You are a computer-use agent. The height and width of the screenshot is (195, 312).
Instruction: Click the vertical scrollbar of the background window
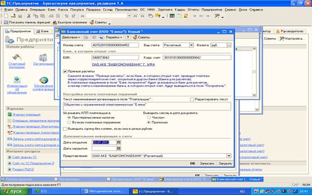[x=254, y=72]
